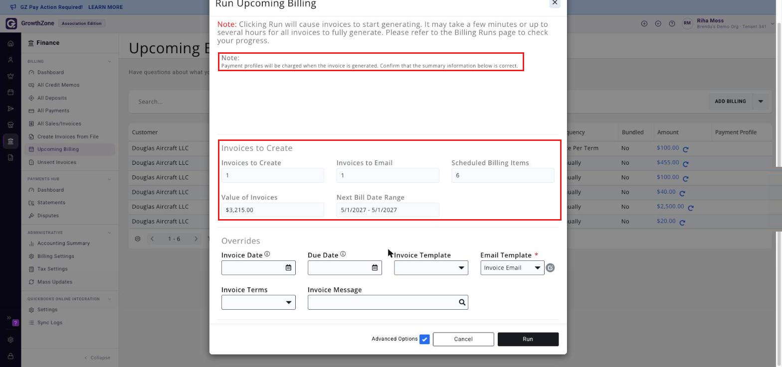Open All Credit Memos in sidebar
Viewport: 782px width, 367px height.
tap(58, 85)
